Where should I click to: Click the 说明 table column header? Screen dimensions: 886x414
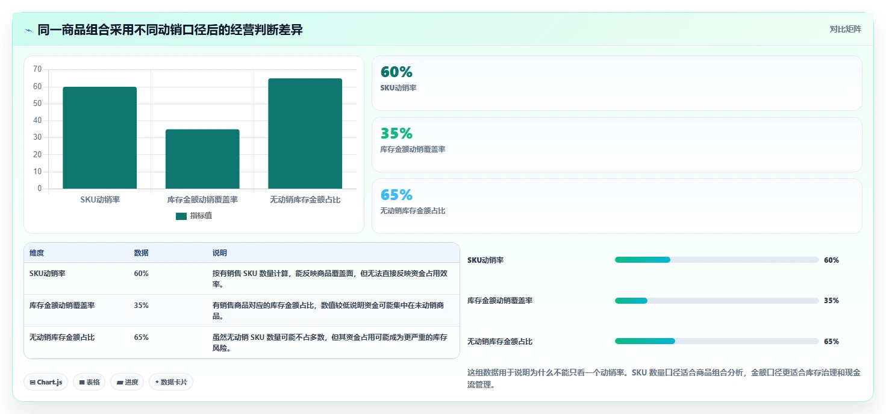pyautogui.click(x=220, y=253)
